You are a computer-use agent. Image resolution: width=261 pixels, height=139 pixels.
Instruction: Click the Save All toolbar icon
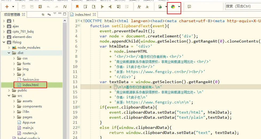tap(32, 7)
